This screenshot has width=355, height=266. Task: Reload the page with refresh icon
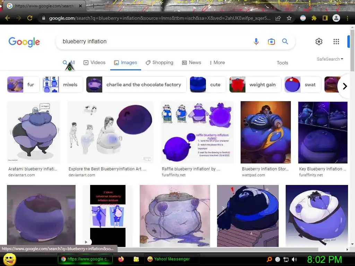coord(30,18)
